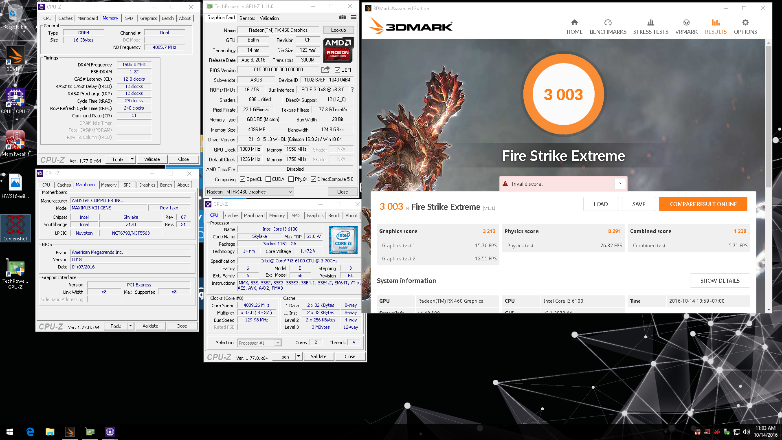Screen dimensions: 782x440
Task: Click the taskbar clock showing 11:03 AM
Action: [765, 431]
